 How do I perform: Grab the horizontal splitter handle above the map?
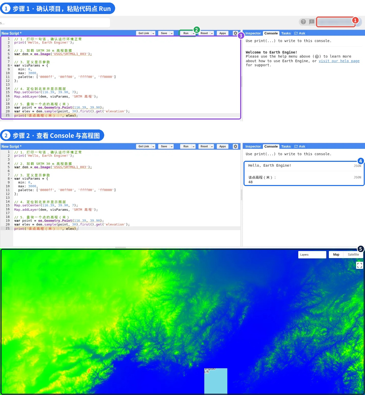(x=120, y=247)
